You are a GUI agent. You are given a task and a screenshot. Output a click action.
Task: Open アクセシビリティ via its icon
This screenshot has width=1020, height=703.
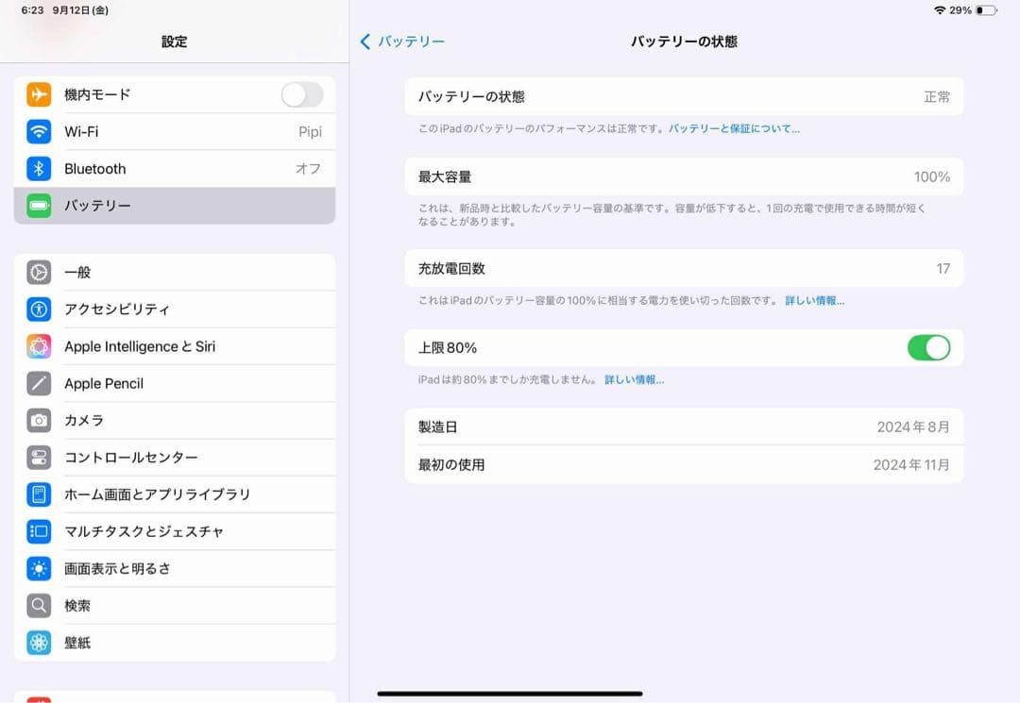(x=39, y=309)
